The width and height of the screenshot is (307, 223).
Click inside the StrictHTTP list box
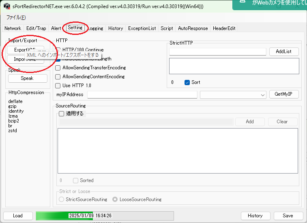(234, 66)
